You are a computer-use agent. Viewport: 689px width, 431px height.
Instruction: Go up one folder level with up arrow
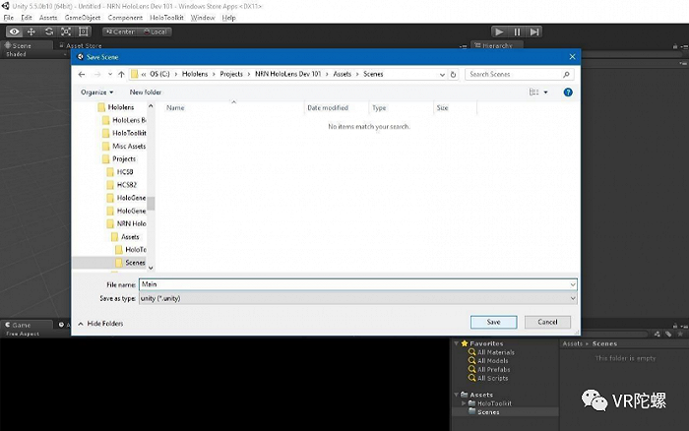(x=120, y=74)
